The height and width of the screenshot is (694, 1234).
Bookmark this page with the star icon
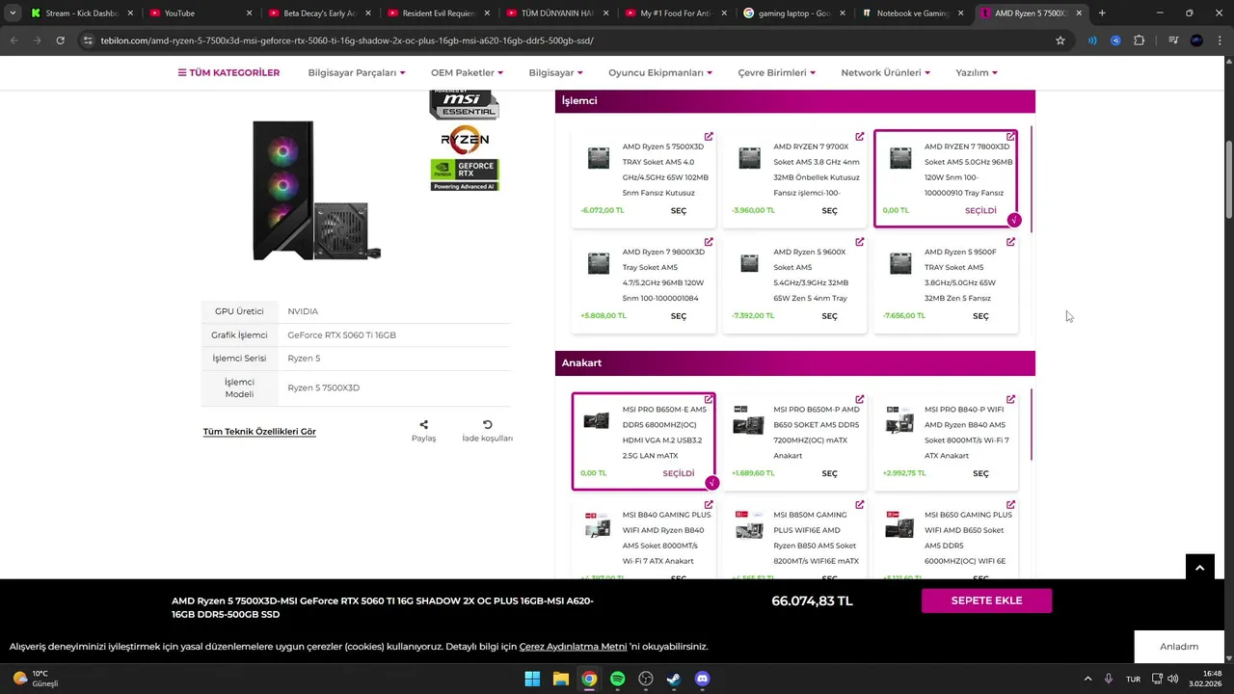(x=1060, y=40)
